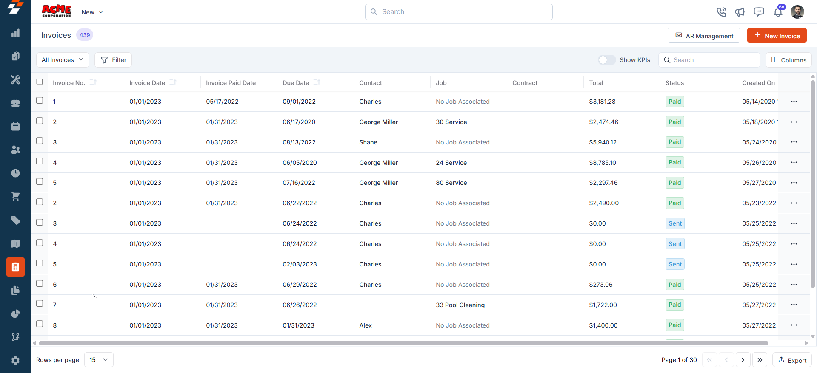
Task: Click the phone call icon in header
Action: tap(721, 12)
